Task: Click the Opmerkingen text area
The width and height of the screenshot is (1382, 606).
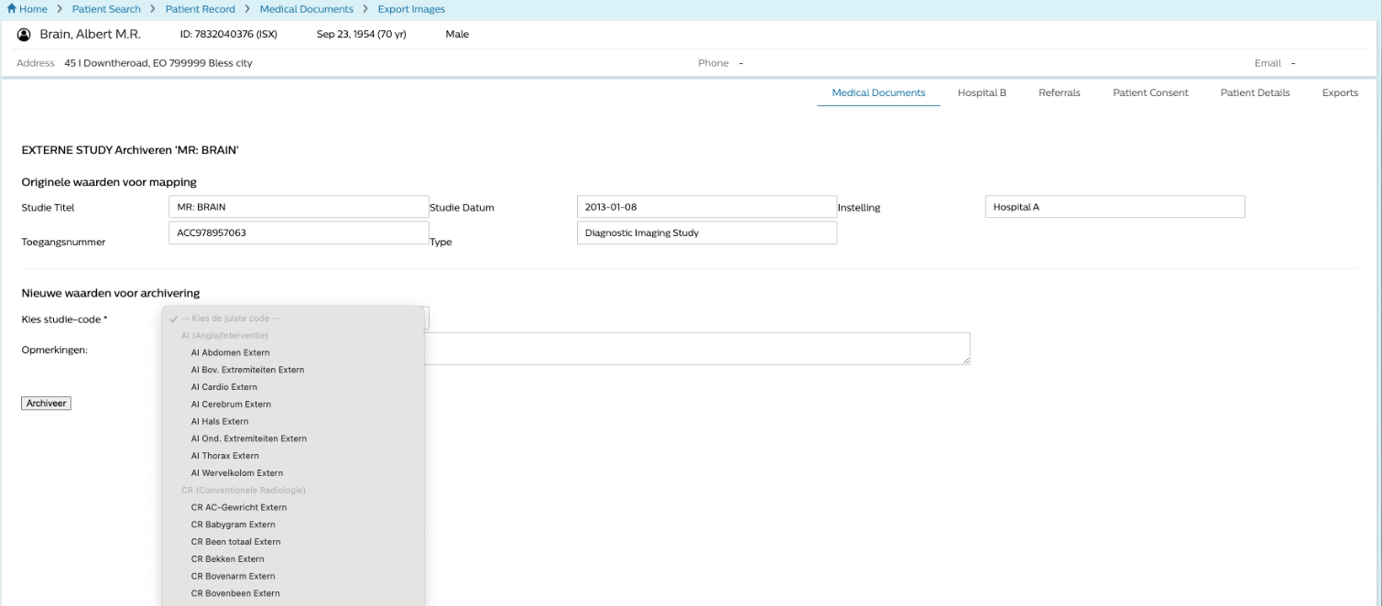Action: pos(696,349)
